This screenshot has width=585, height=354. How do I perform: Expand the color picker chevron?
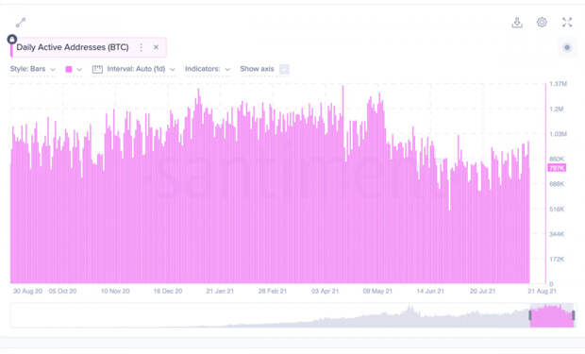(x=79, y=70)
